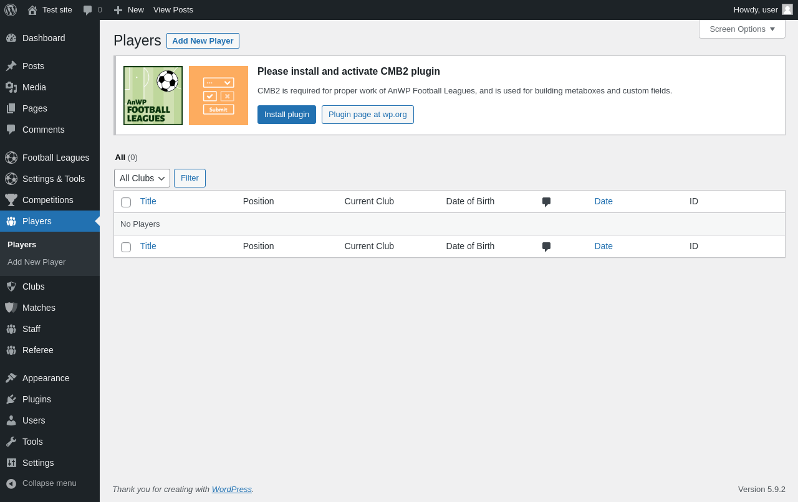Click the WordPress logo in admin bar
The image size is (798, 502).
[x=11, y=10]
